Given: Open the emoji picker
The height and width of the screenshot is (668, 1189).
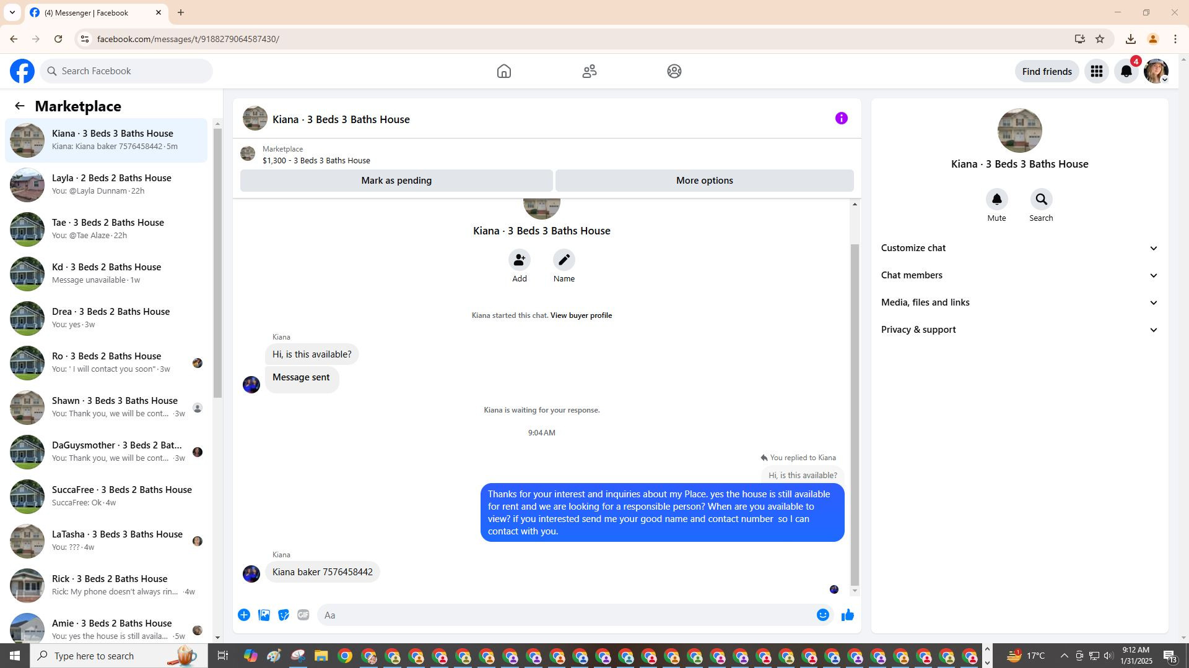Looking at the screenshot, I should click(x=823, y=615).
